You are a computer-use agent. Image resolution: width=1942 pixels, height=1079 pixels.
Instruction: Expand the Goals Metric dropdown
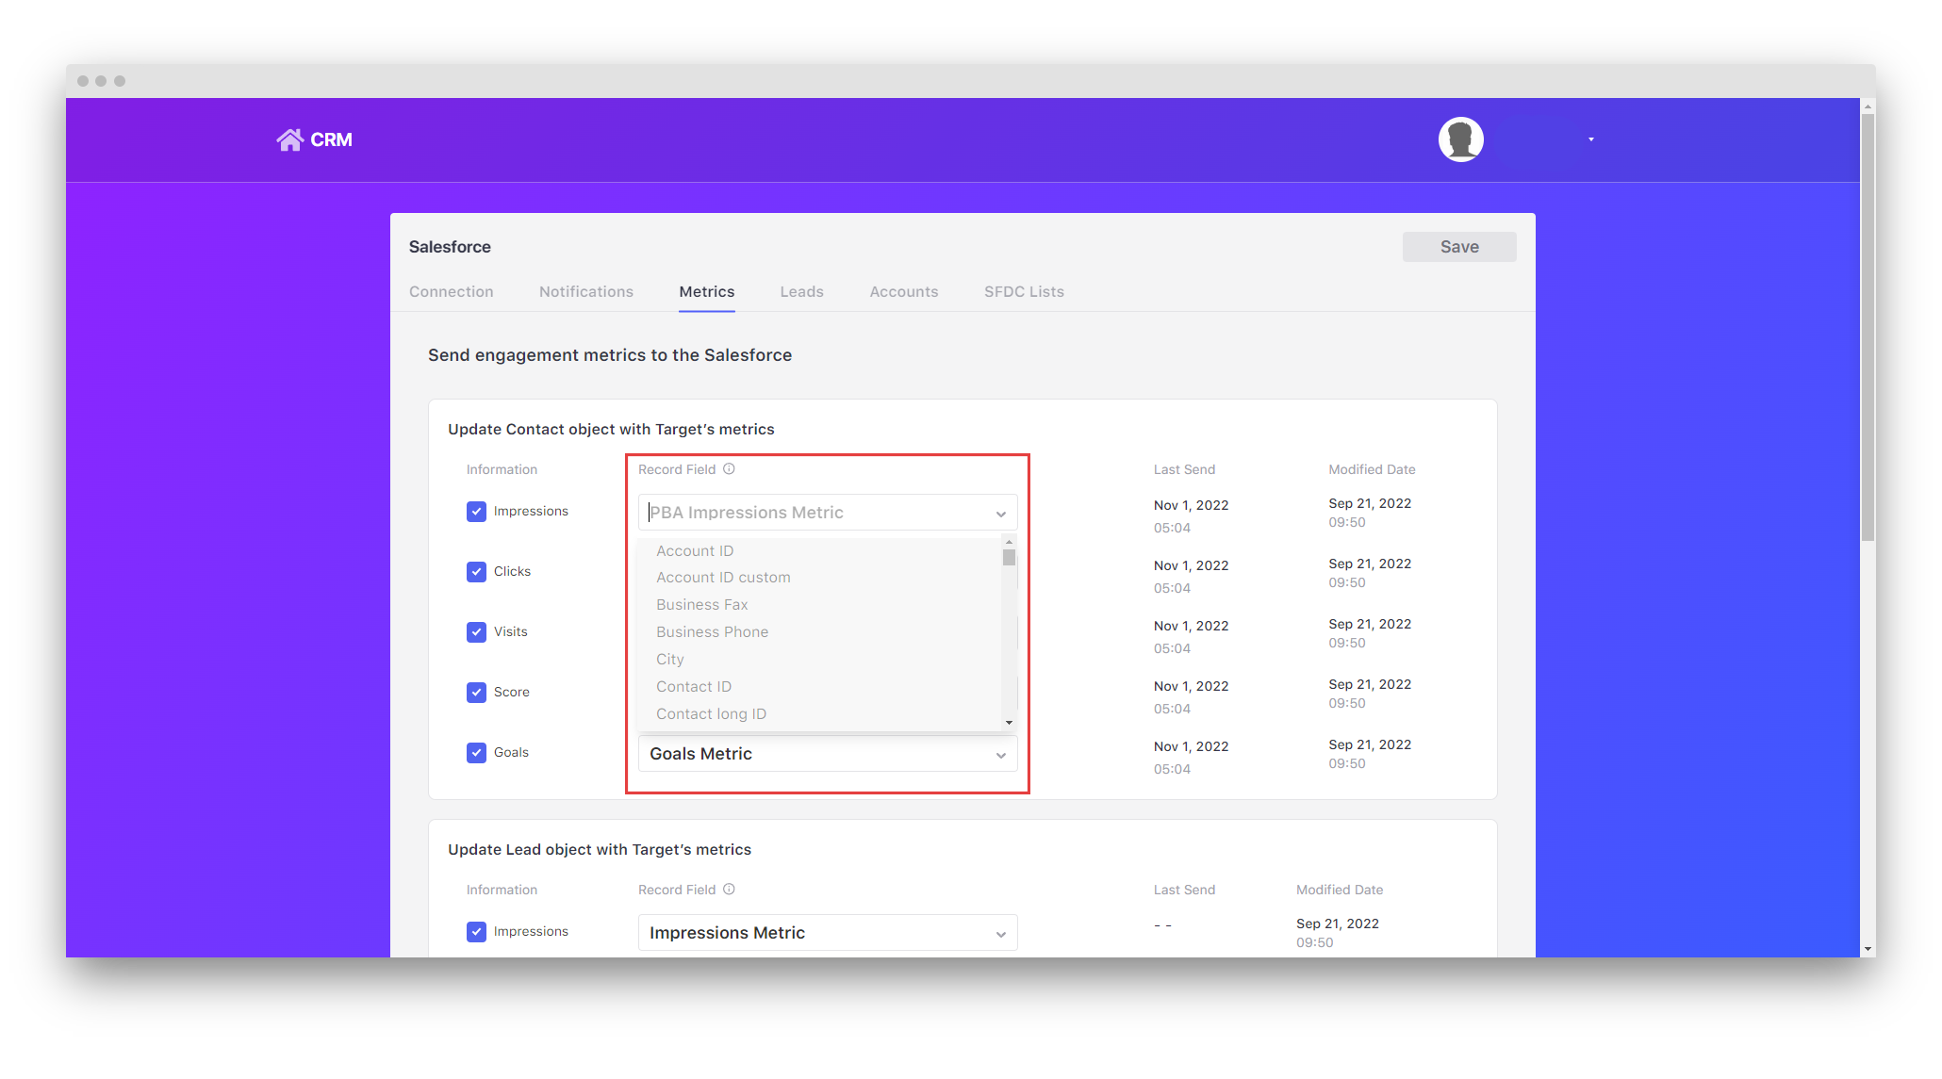[x=827, y=754]
